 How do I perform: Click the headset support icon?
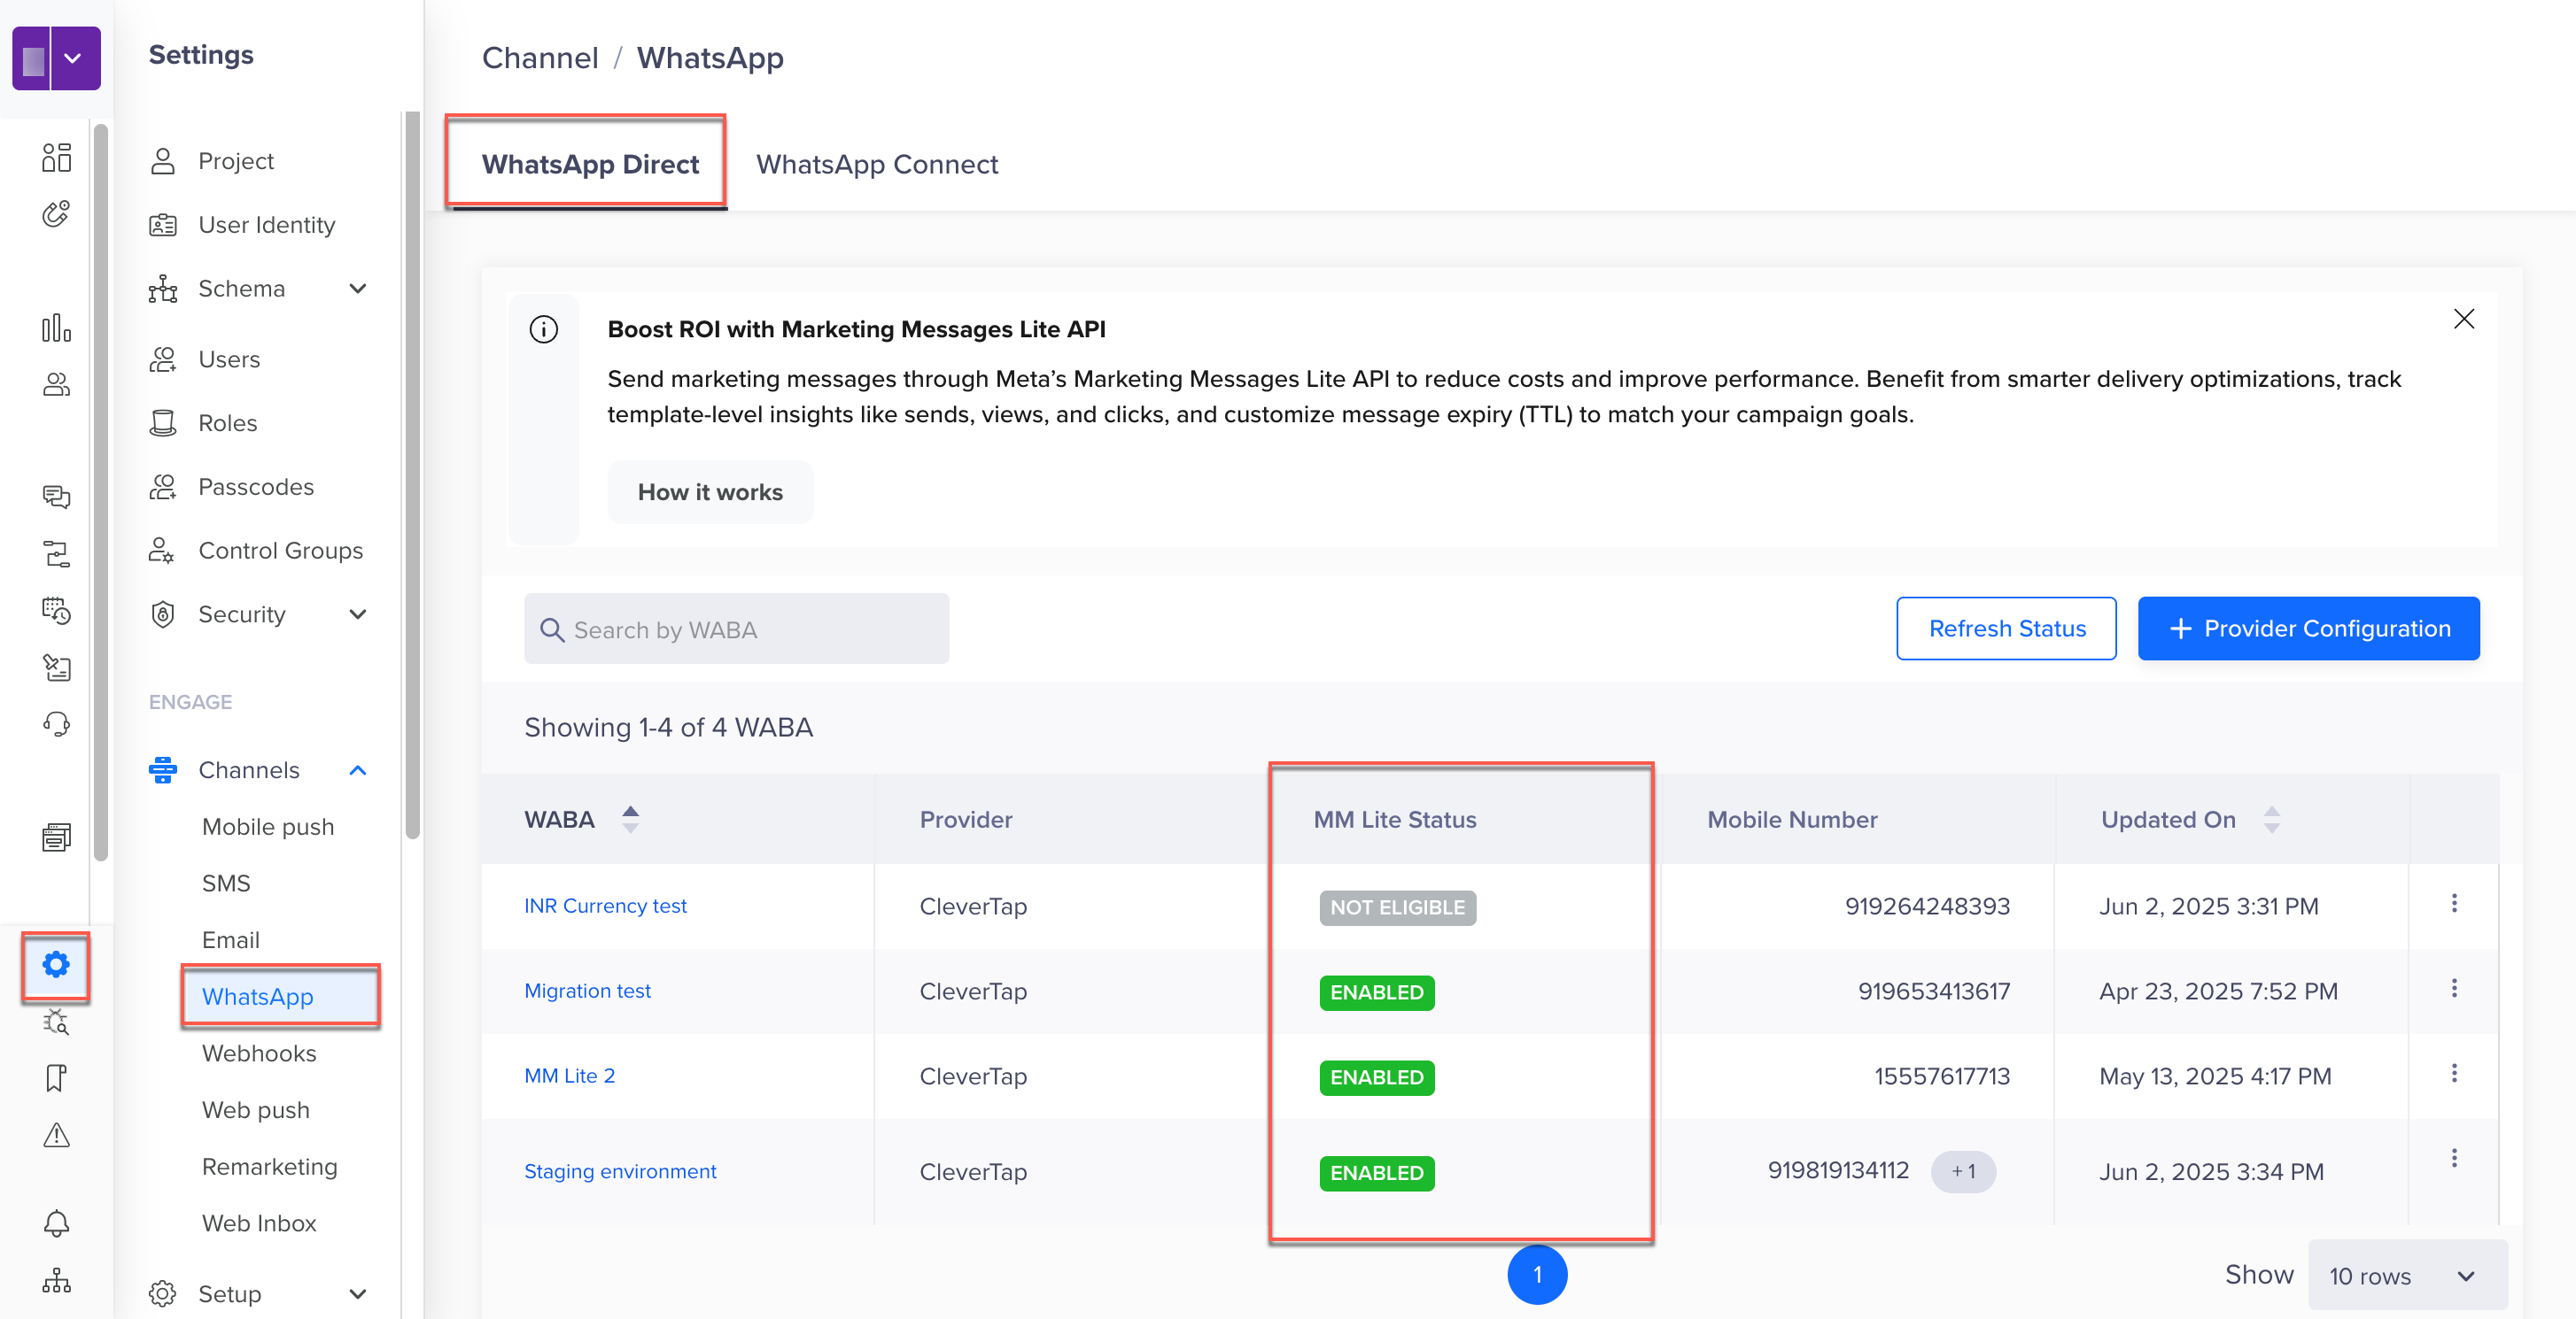coord(56,723)
